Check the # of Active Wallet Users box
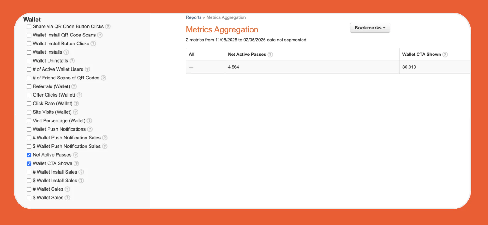 coord(29,70)
